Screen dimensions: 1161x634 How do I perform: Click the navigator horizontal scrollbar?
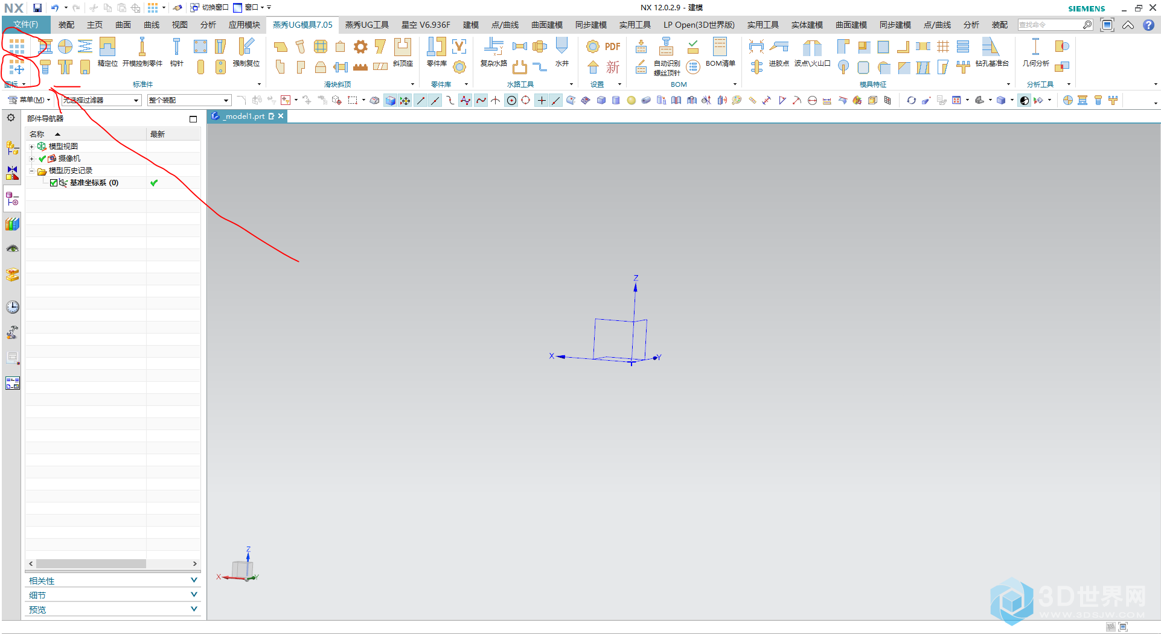pyautogui.click(x=91, y=563)
